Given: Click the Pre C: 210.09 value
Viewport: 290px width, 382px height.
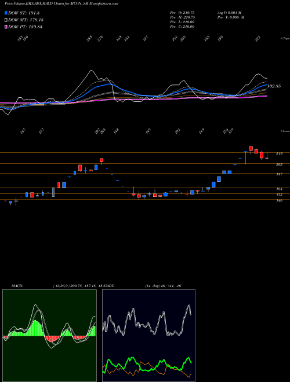Looking at the screenshot, I should (182, 27).
